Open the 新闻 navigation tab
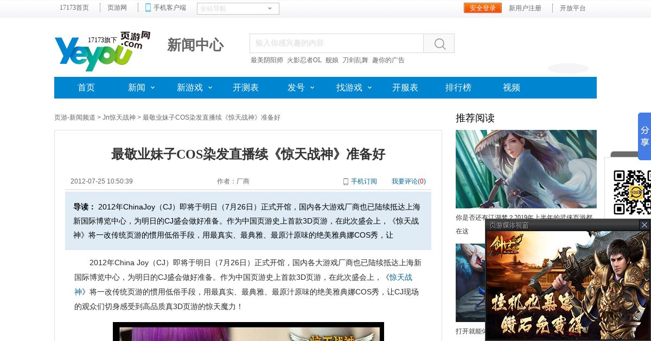Image resolution: width=651 pixels, height=341 pixels. coord(137,88)
